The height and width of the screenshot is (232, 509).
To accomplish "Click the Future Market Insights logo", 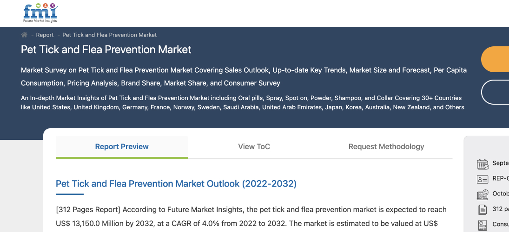I will pos(40,13).
